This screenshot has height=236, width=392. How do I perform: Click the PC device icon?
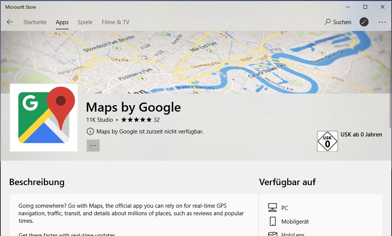272,207
